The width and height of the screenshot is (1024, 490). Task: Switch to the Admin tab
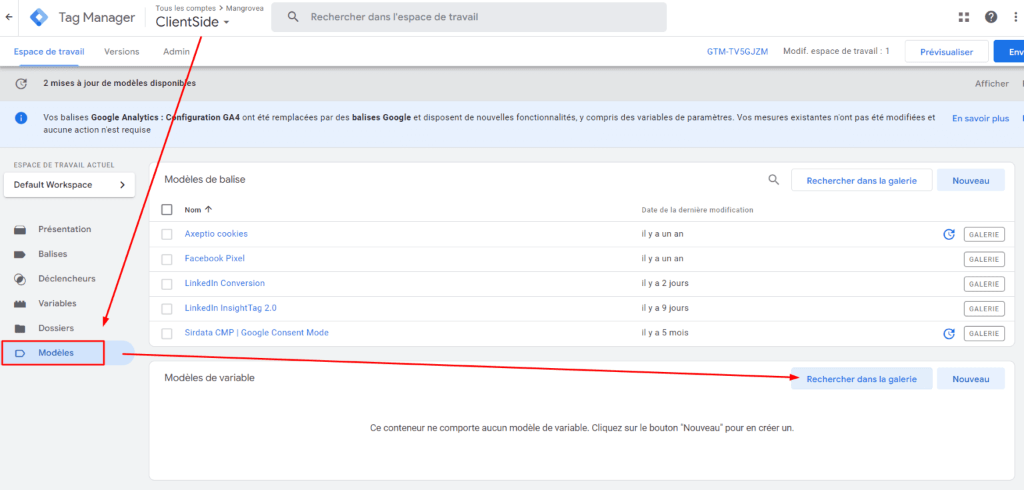pyautogui.click(x=177, y=51)
